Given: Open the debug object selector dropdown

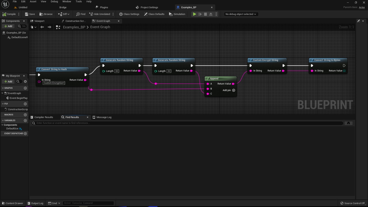Looking at the screenshot, I should click(x=241, y=14).
